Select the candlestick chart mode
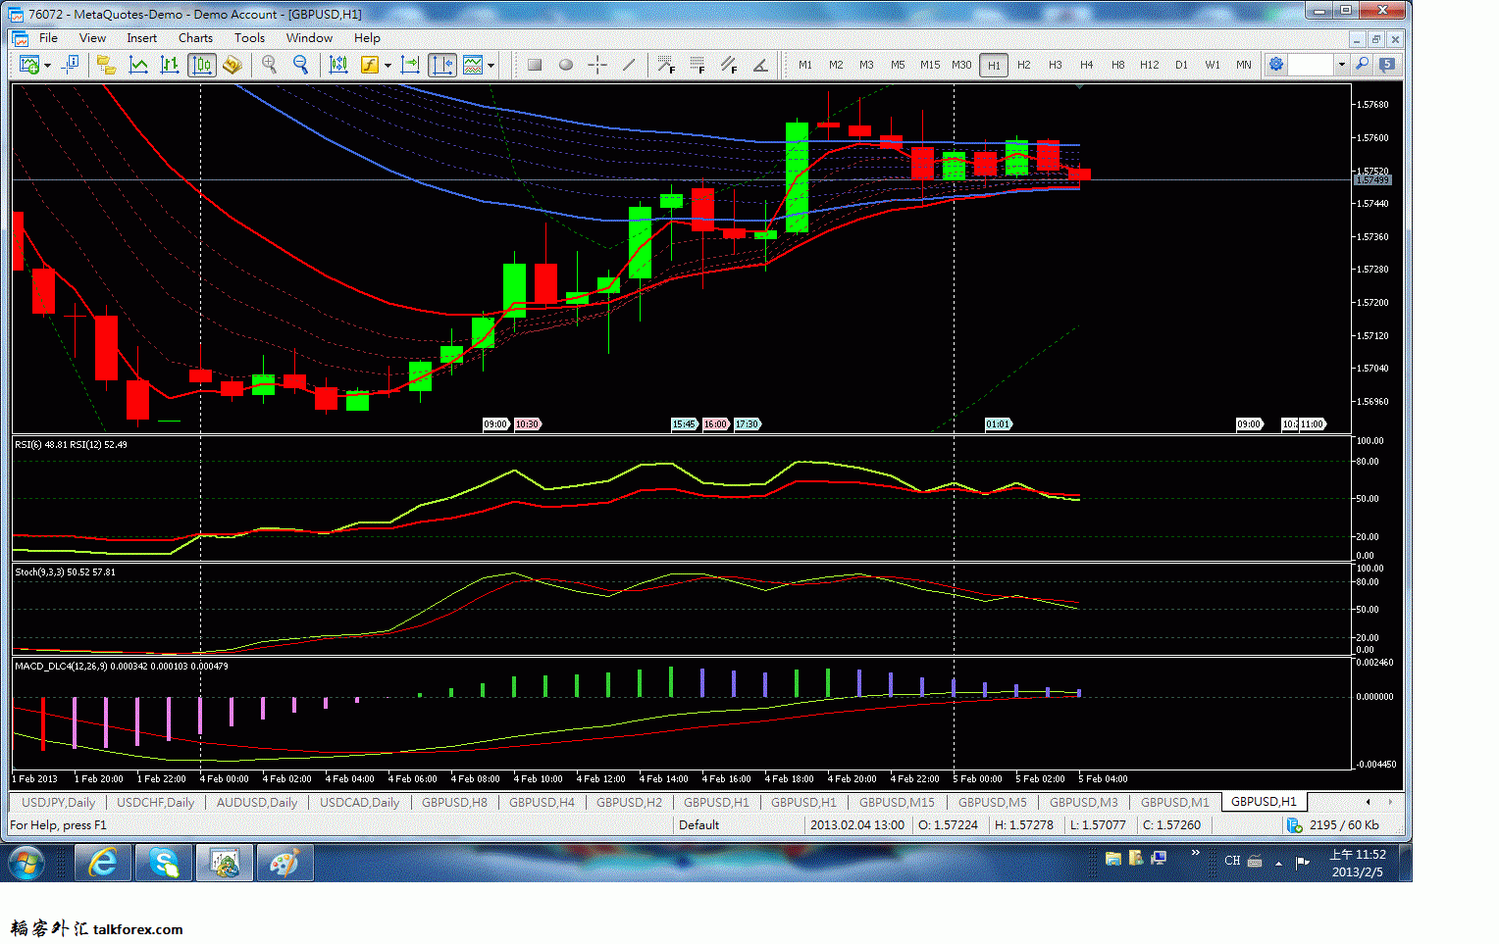 tap(201, 65)
